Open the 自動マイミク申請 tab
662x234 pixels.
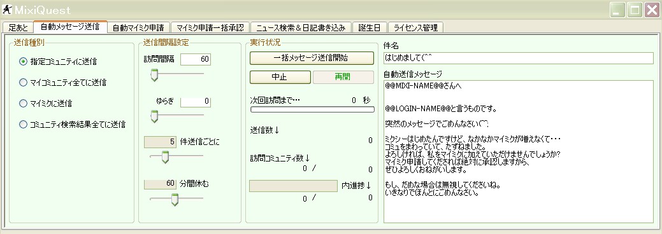138,28
